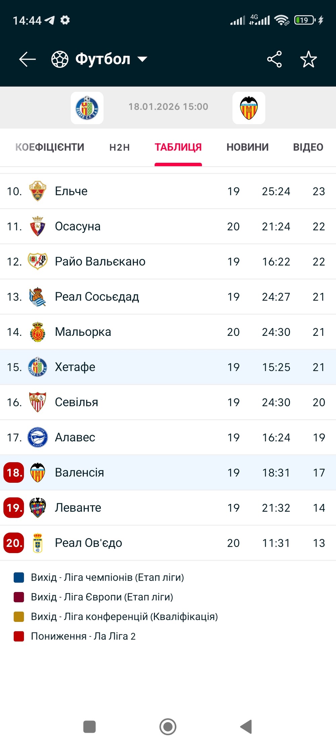Click the match date 18.01.2026 15:00
Viewport: 336px width, 747px height.
168,107
